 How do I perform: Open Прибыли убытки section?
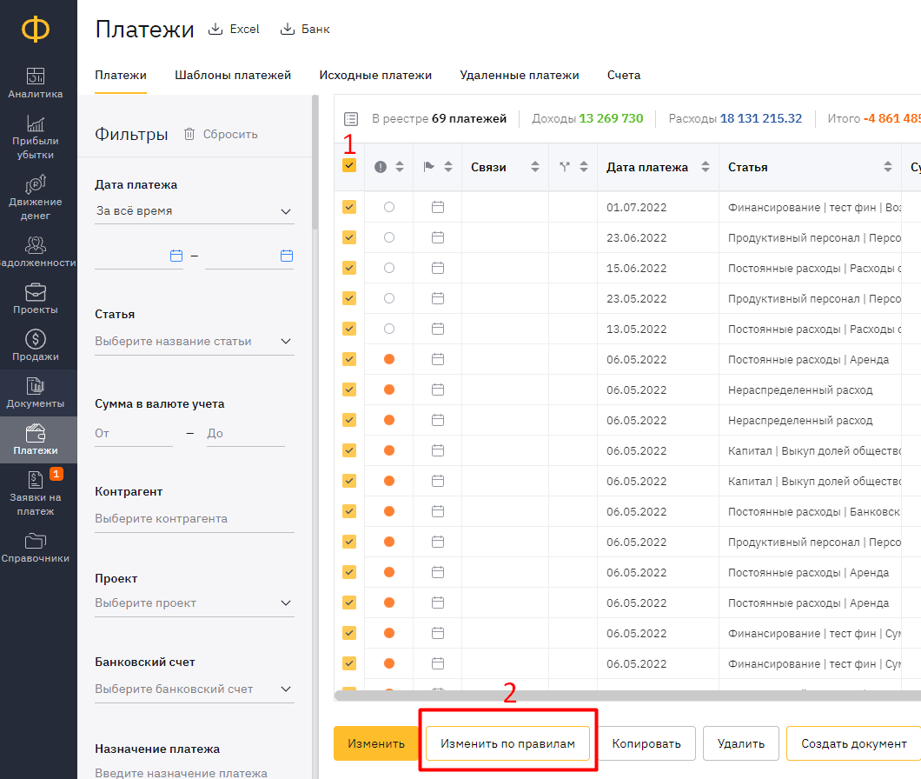coord(36,137)
